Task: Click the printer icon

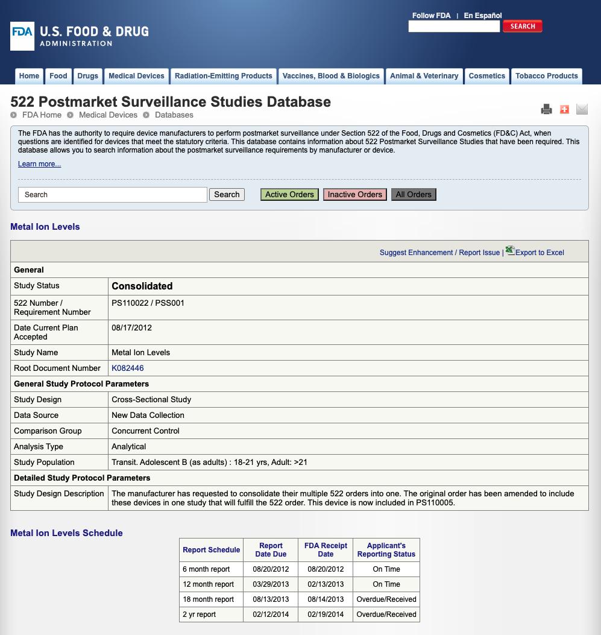Action: tap(546, 109)
